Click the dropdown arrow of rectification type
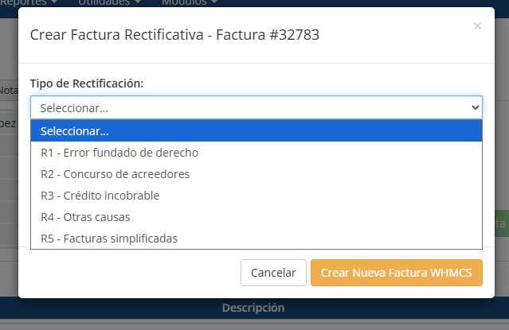509x330 pixels. pyautogui.click(x=476, y=107)
